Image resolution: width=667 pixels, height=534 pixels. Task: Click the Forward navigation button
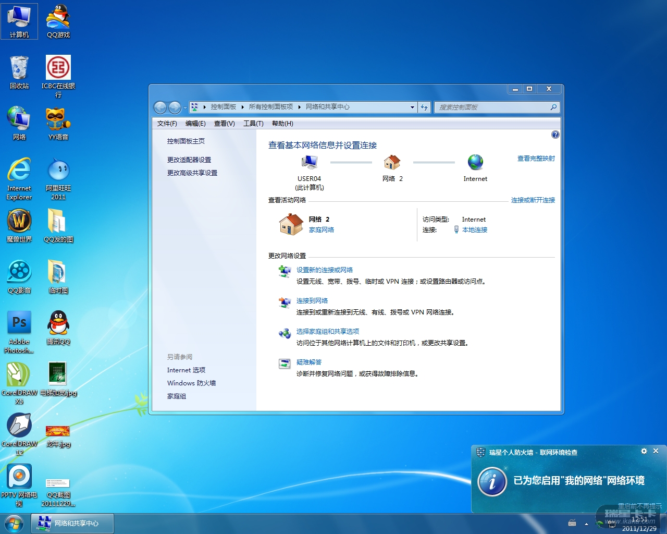(175, 107)
